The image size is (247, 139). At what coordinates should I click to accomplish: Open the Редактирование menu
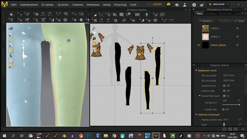[29, 5]
